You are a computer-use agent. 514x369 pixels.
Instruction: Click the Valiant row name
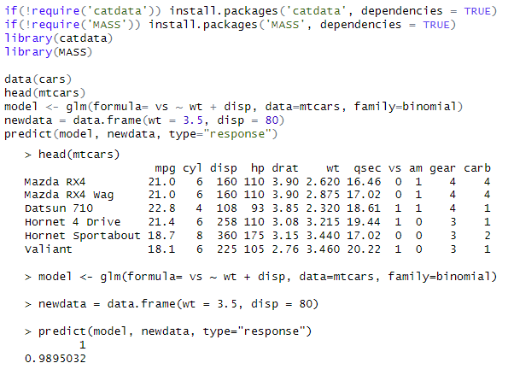(x=48, y=249)
